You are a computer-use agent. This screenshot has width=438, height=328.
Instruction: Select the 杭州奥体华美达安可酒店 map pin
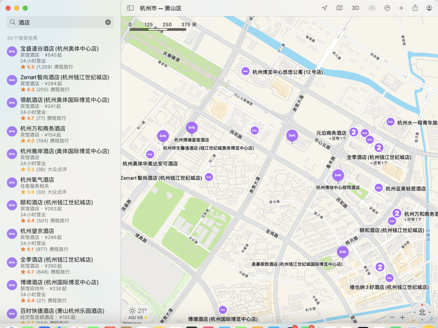pyautogui.click(x=150, y=154)
